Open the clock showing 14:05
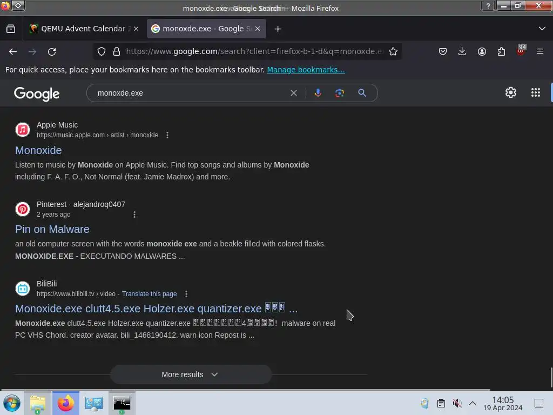 click(x=503, y=403)
